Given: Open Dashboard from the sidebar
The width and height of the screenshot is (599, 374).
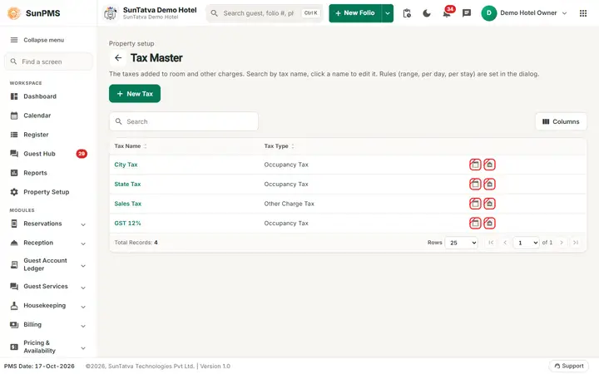Looking at the screenshot, I should click(x=48, y=96).
